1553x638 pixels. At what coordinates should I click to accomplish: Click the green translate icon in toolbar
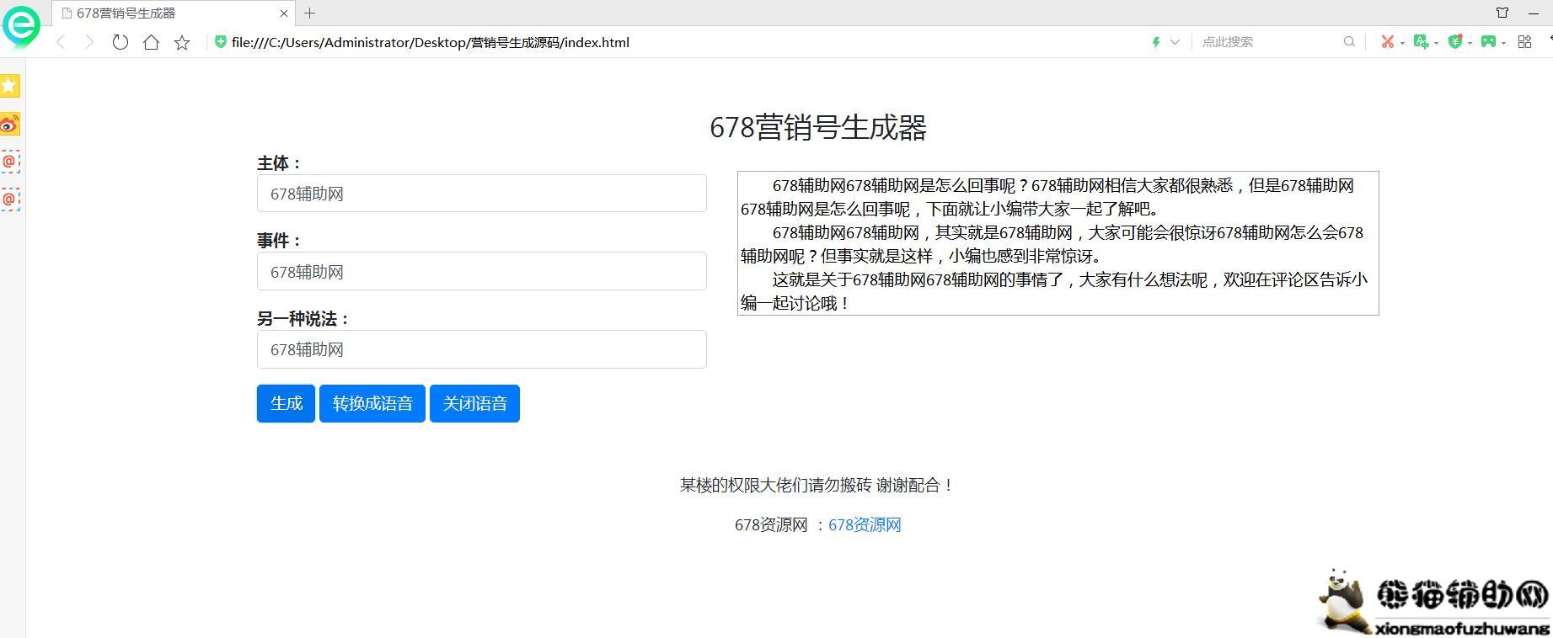[x=1421, y=41]
